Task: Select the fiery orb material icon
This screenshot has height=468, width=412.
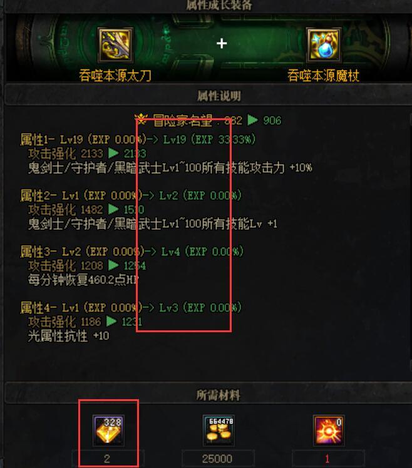Action: 329,430
